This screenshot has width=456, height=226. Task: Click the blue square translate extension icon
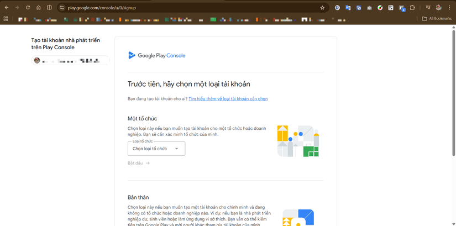pos(359,8)
